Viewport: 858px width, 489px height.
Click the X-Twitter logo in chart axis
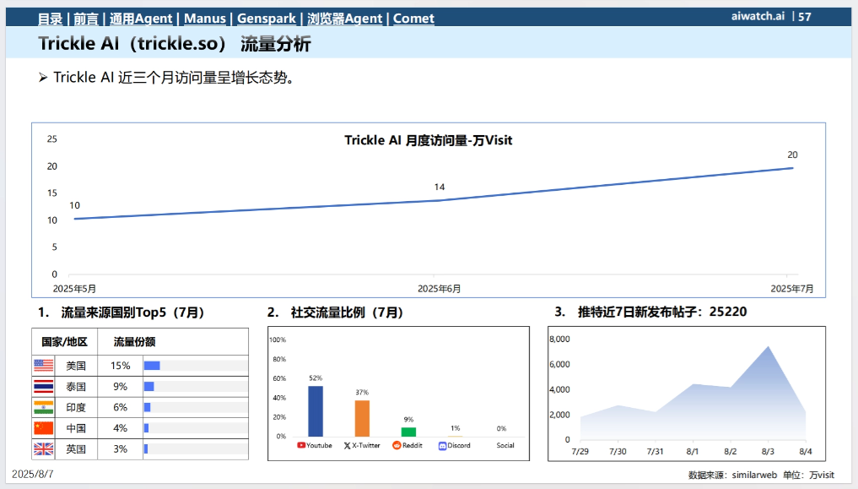(x=347, y=446)
